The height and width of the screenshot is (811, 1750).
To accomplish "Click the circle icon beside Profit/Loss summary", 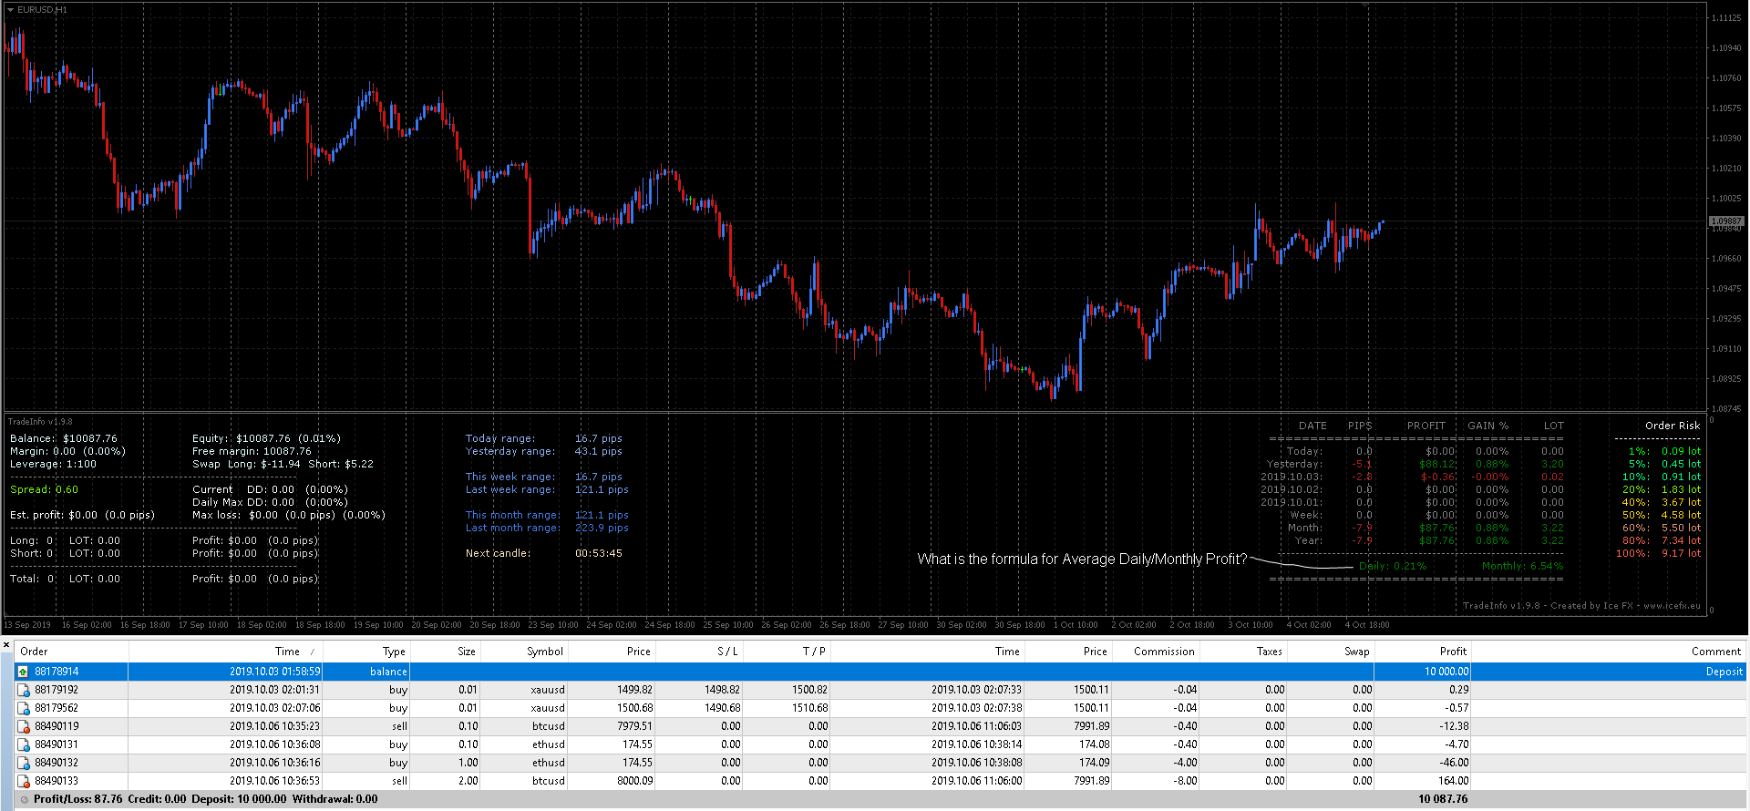I will coord(25,799).
